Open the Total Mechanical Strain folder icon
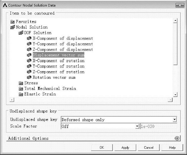Image resolution: width=187 pixels, height=155 pixels. 21,89
